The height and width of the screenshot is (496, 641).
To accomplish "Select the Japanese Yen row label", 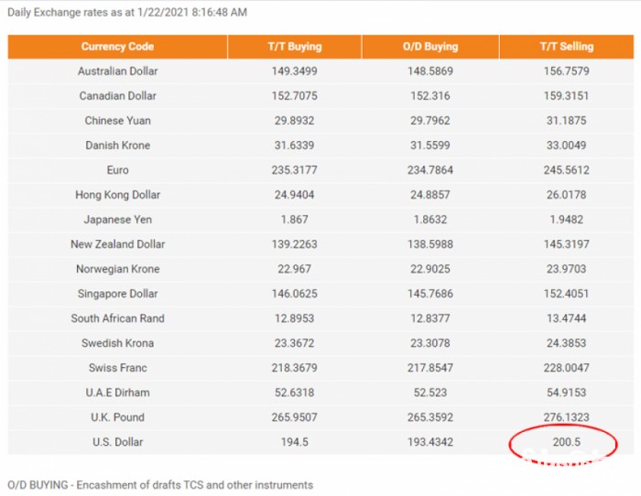I will [117, 220].
